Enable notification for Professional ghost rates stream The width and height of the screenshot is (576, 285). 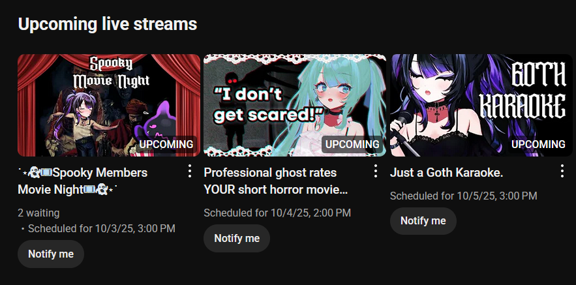[x=237, y=238]
